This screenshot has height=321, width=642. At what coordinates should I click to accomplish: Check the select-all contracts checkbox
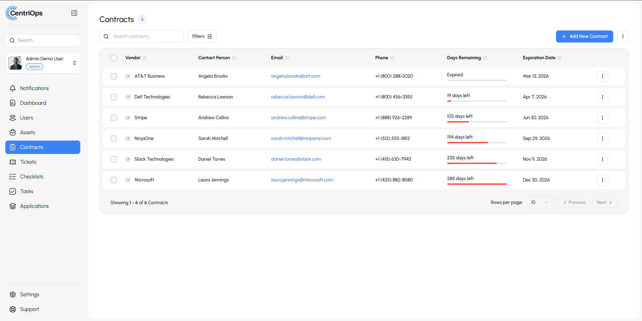[x=114, y=58]
